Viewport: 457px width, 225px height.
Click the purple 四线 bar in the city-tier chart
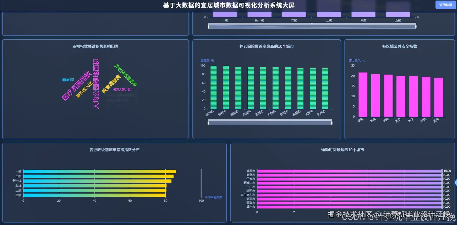[363, 14]
